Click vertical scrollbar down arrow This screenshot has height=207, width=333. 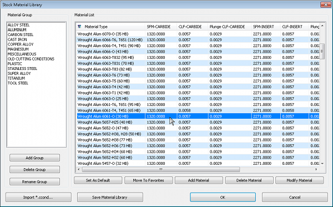click(322, 164)
